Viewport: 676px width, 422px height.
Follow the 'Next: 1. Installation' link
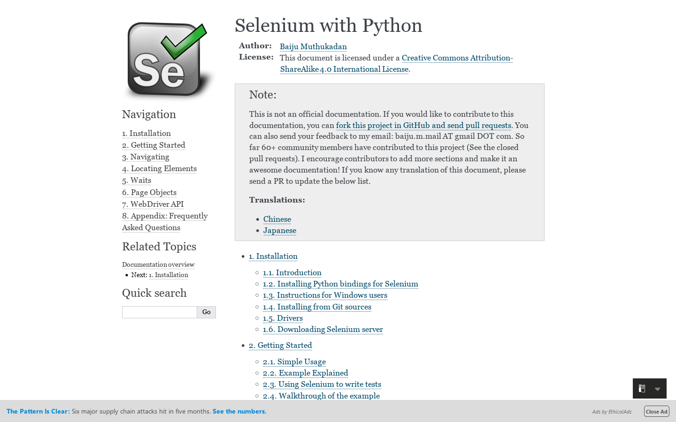(x=169, y=275)
